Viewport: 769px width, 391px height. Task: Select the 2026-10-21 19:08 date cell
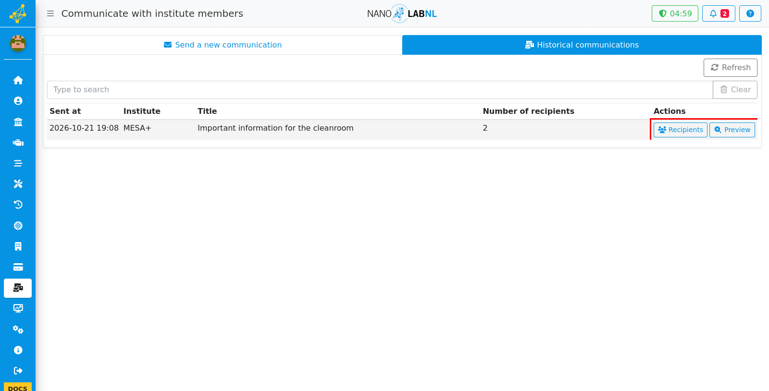coord(84,128)
